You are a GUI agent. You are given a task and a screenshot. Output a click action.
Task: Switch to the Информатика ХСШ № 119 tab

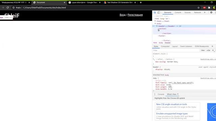(x=14, y=2)
